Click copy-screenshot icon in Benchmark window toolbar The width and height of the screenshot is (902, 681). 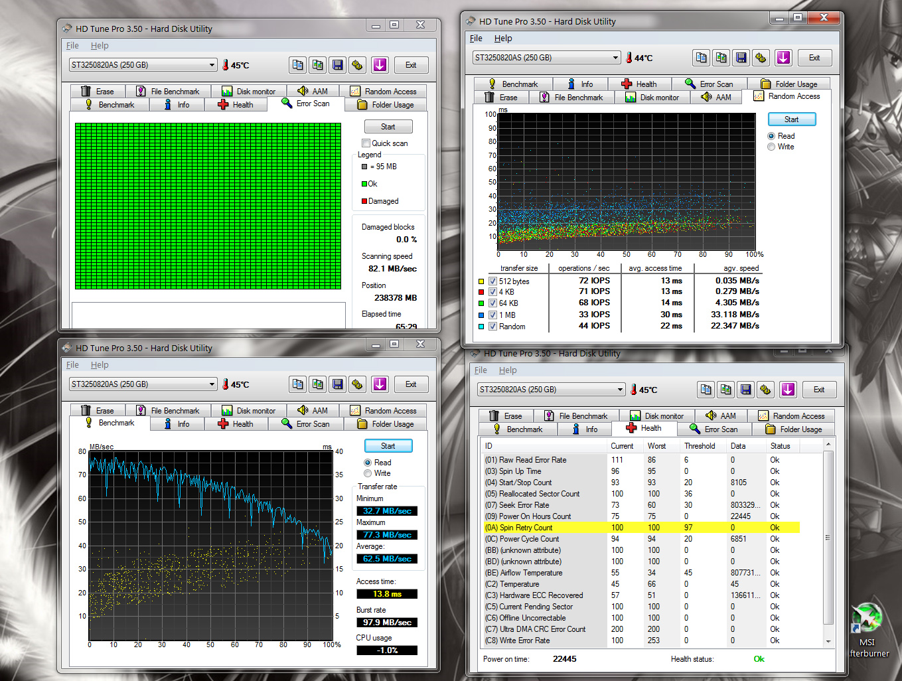pyautogui.click(x=318, y=384)
